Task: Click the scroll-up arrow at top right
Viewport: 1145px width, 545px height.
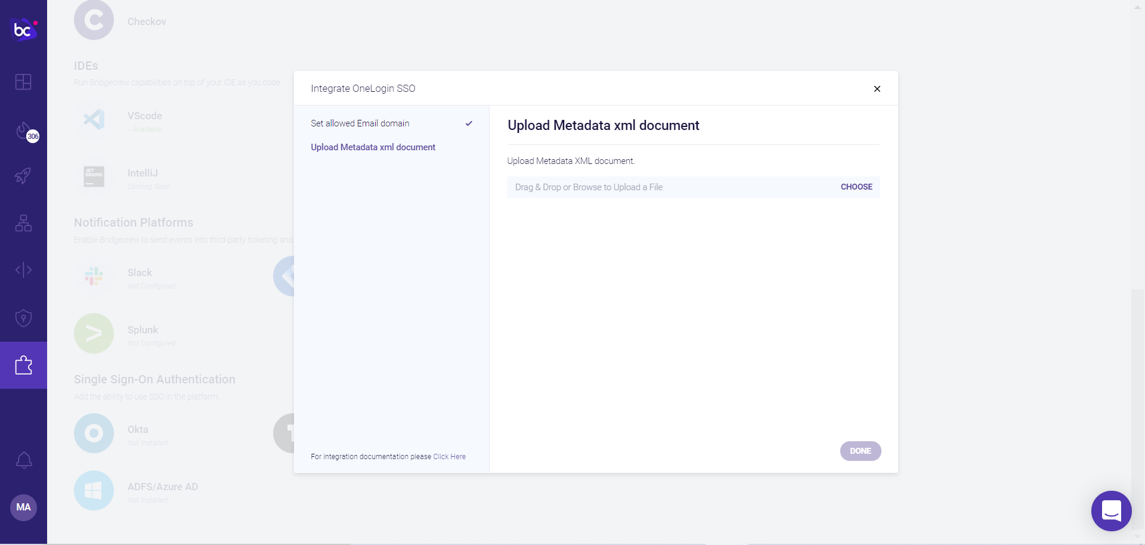Action: point(1137,7)
